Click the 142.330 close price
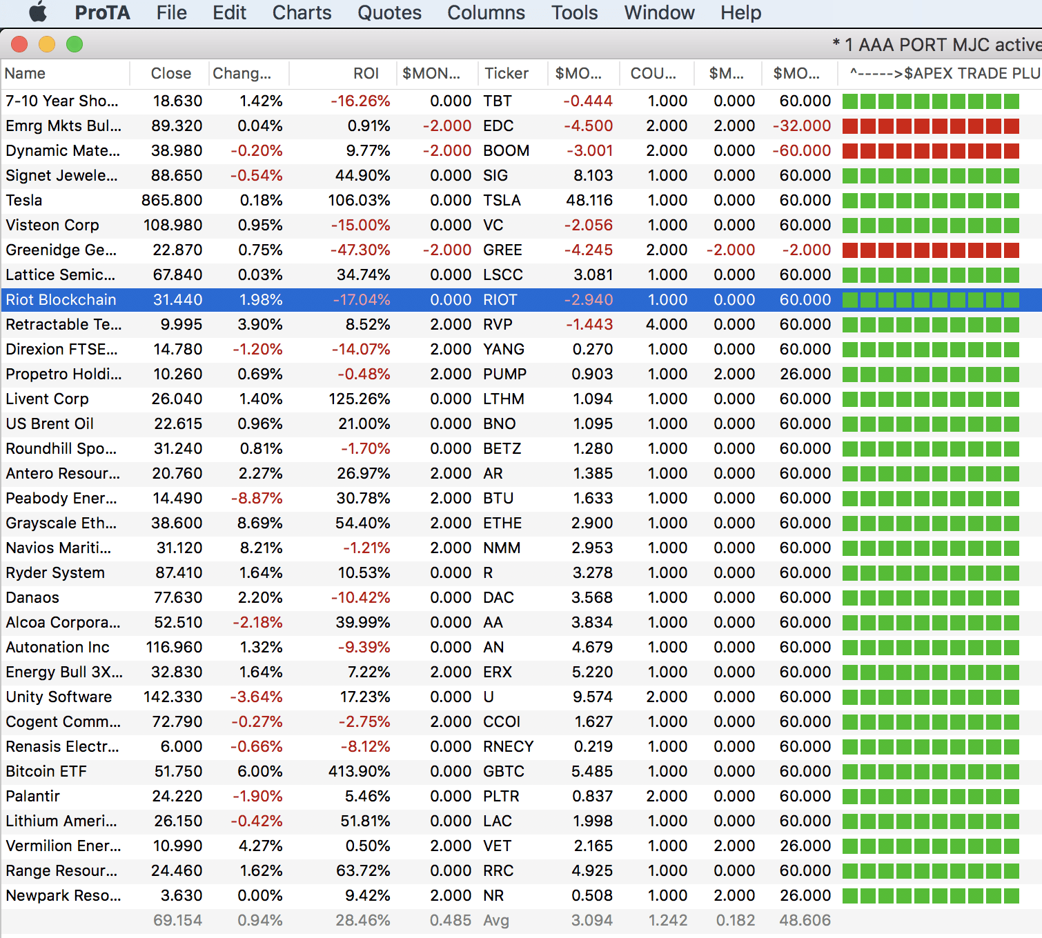Image resolution: width=1042 pixels, height=938 pixels. [173, 697]
